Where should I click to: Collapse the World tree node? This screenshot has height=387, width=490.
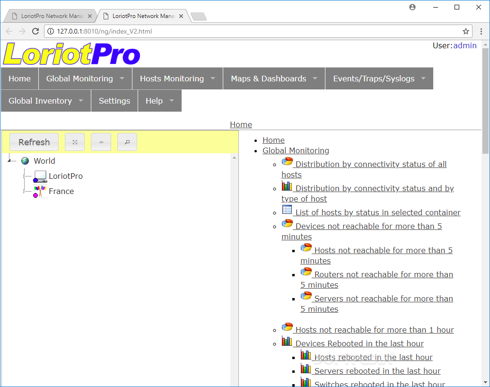(9, 160)
